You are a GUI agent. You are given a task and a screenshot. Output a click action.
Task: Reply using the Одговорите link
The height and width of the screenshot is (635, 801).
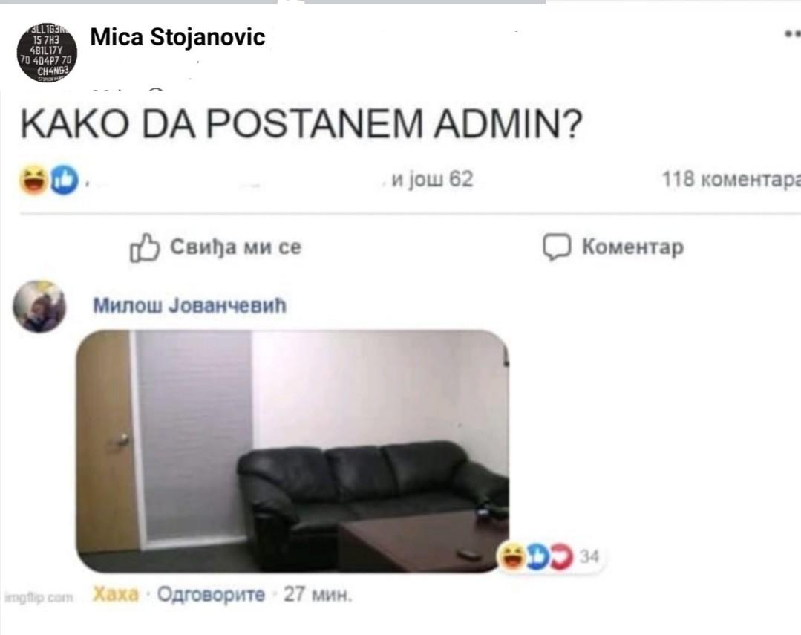click(x=211, y=594)
